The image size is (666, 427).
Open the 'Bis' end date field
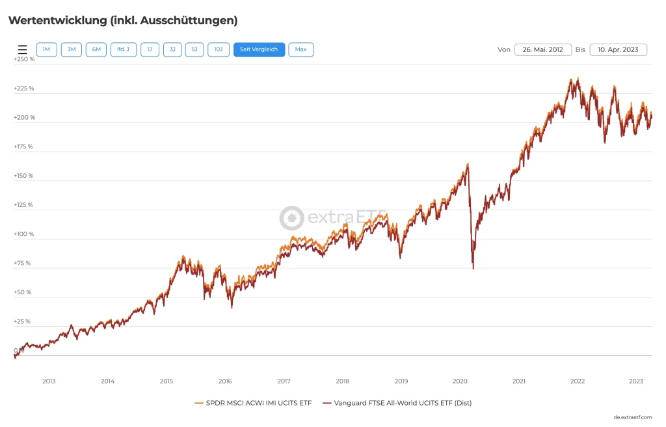[618, 49]
